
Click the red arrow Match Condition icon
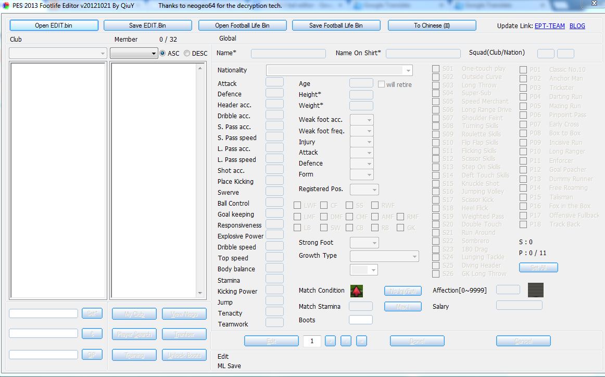click(x=356, y=291)
